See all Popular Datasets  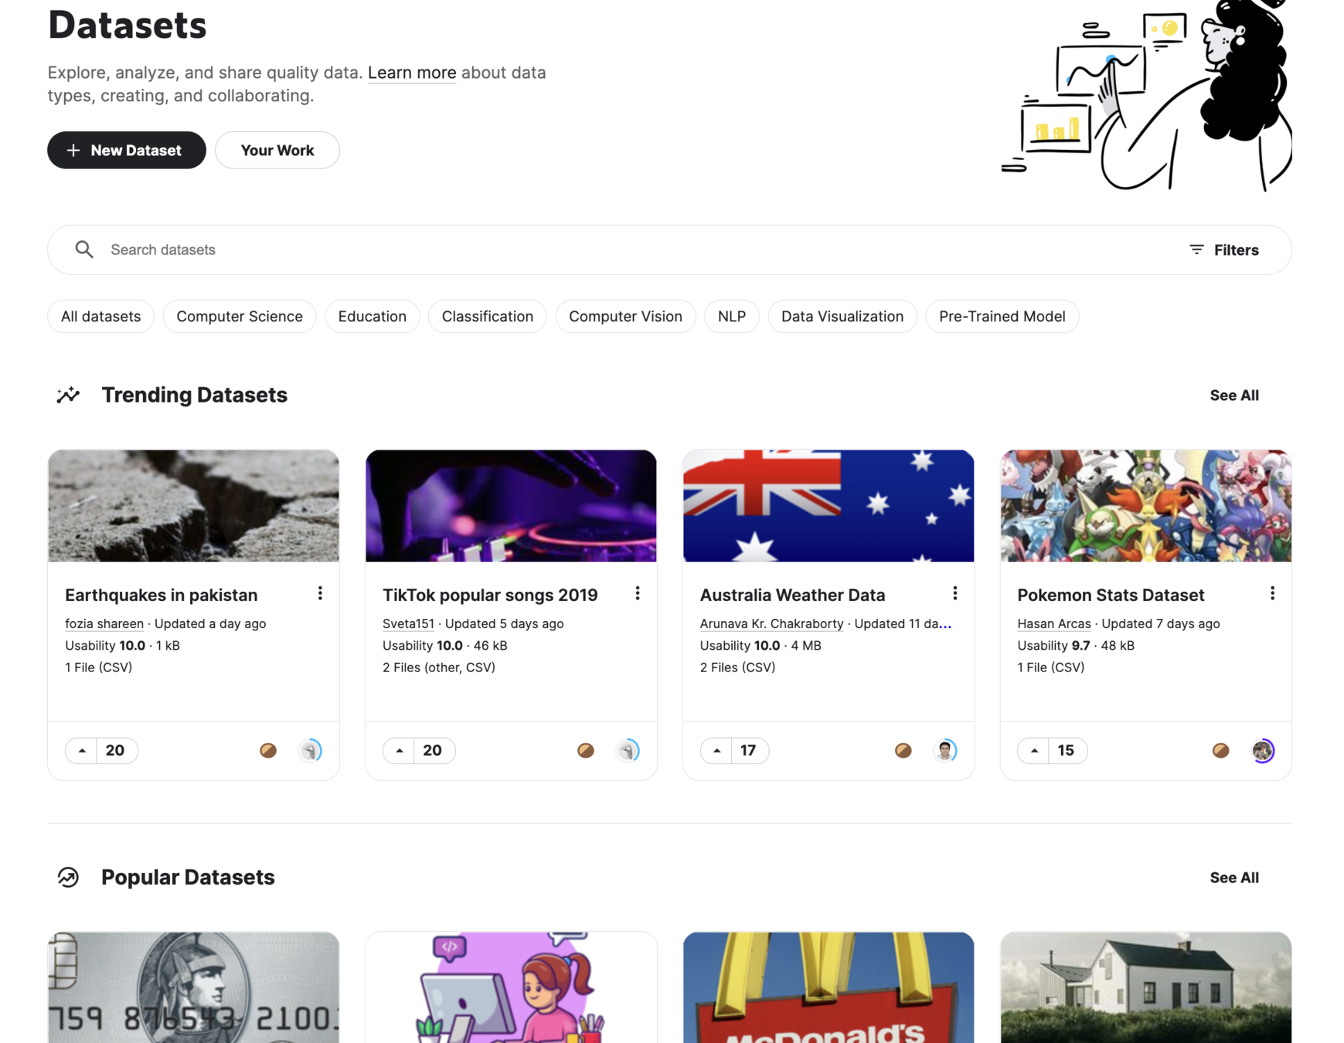pyautogui.click(x=1234, y=877)
